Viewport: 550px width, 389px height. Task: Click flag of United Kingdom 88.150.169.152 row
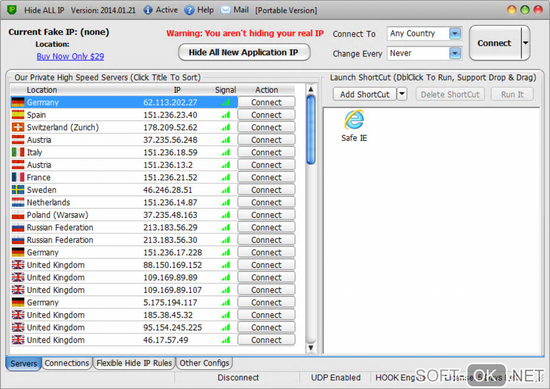(18, 265)
